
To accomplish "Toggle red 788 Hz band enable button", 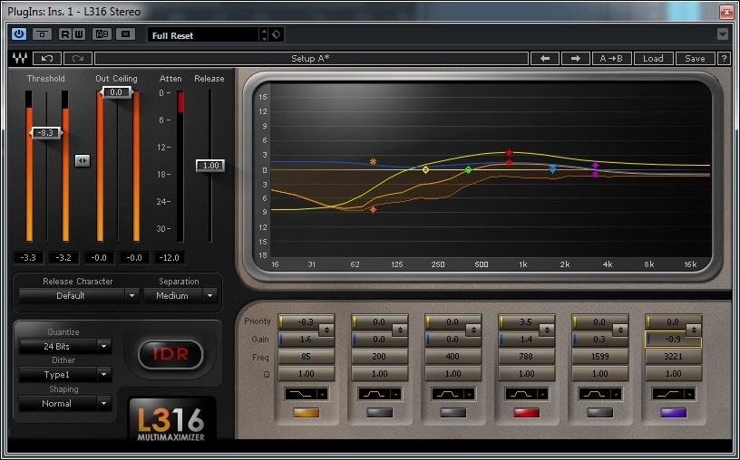I will [527, 413].
